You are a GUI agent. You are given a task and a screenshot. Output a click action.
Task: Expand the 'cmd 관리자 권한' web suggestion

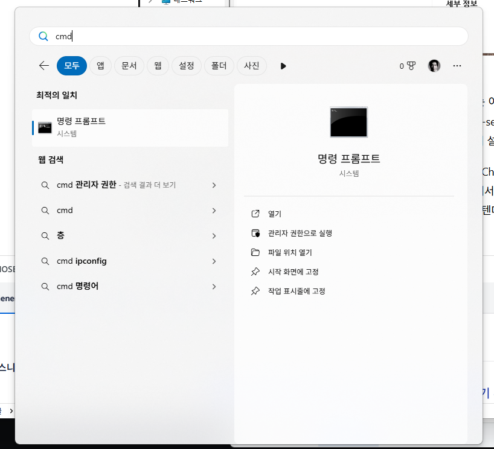(x=214, y=185)
